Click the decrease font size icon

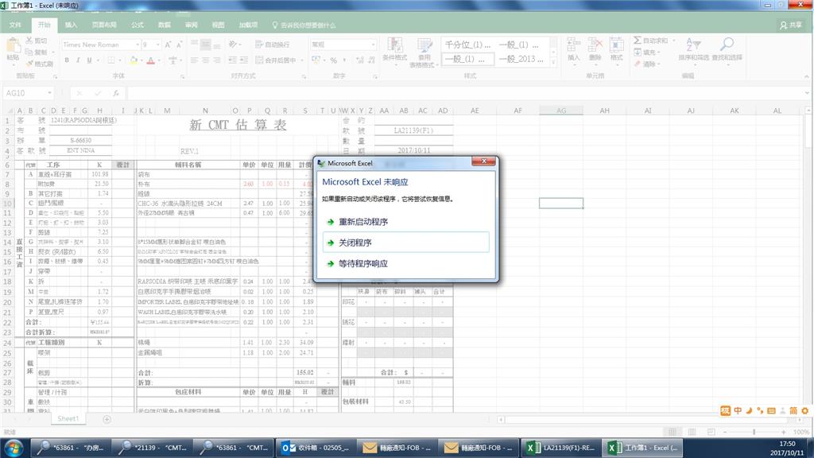[x=179, y=45]
